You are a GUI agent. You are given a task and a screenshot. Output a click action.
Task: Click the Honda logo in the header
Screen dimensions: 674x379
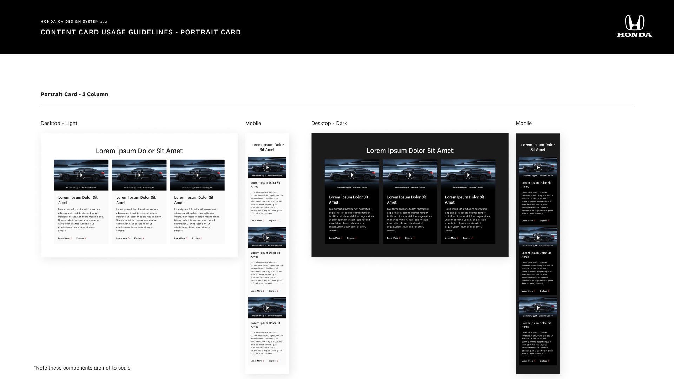tap(635, 26)
